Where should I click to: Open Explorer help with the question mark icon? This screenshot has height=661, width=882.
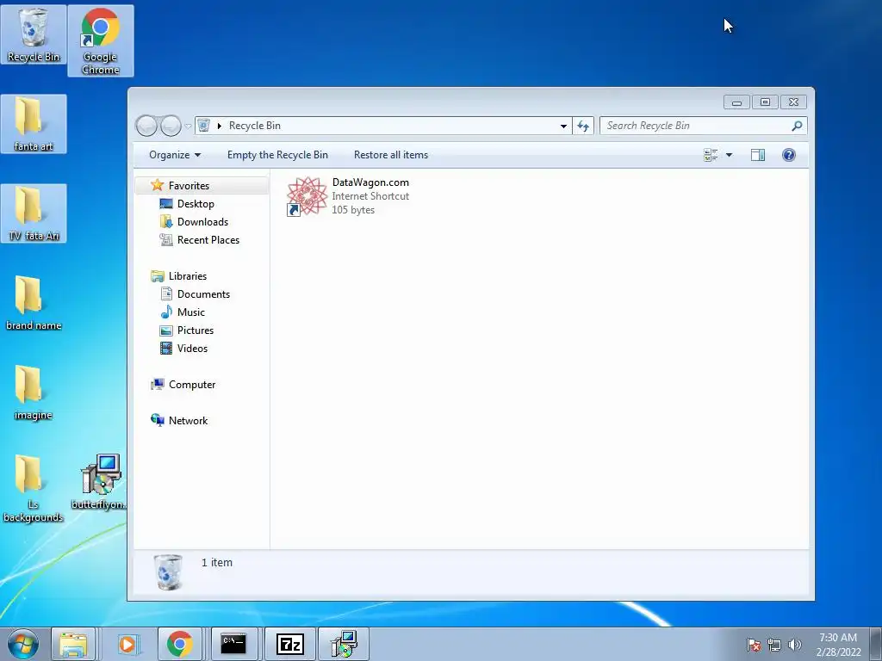[x=789, y=155]
